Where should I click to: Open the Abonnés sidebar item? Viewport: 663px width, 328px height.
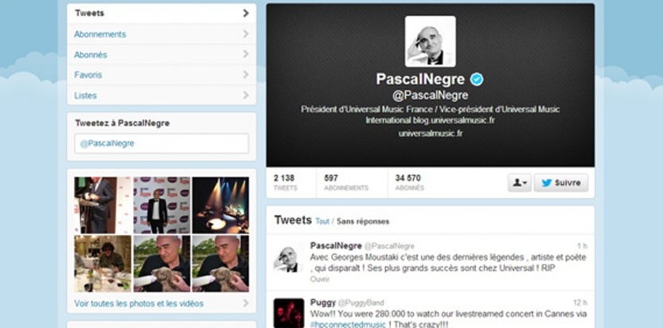(162, 55)
